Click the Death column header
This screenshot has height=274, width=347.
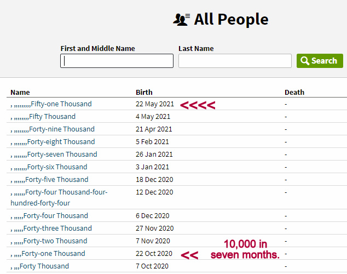click(294, 92)
